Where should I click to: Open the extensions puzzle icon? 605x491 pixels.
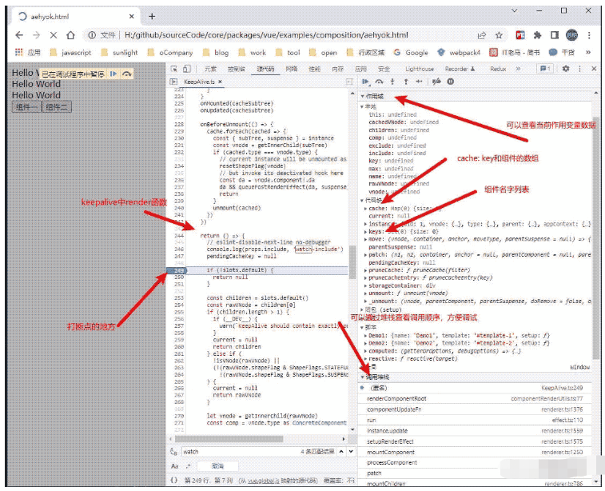538,35
